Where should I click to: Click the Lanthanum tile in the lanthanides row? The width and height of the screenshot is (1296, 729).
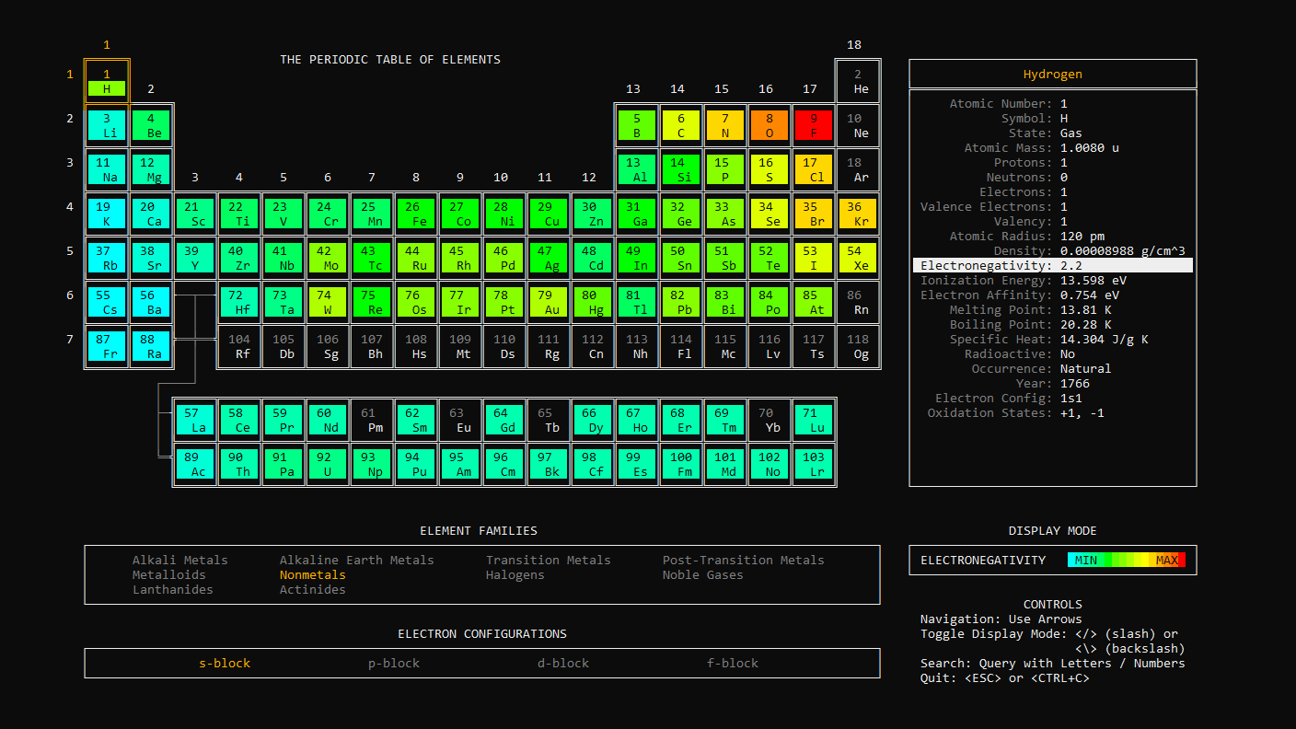195,418
